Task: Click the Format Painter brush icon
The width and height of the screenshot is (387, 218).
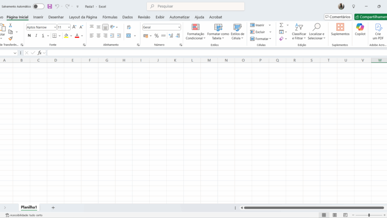Action: 11,38
